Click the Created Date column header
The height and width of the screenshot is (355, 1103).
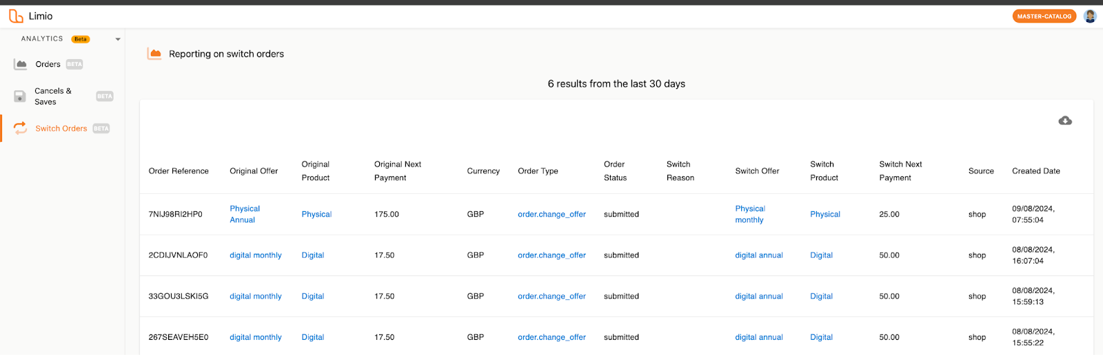click(x=1035, y=171)
